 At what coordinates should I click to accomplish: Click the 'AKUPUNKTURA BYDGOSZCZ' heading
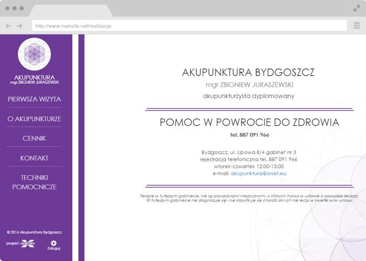pyautogui.click(x=248, y=72)
